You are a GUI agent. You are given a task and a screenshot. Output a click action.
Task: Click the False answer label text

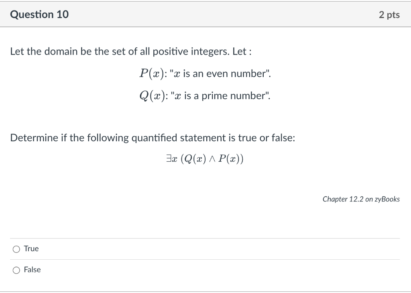[32, 270]
